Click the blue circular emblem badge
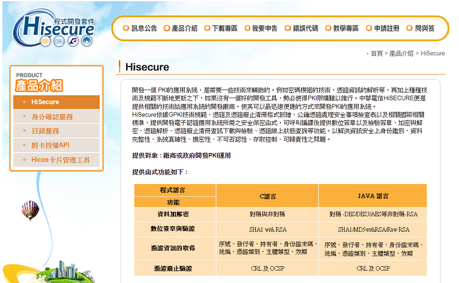Screen dimensions: 459x283 87,41
